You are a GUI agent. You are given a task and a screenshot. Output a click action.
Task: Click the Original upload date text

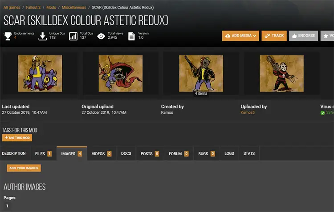[x=104, y=112]
